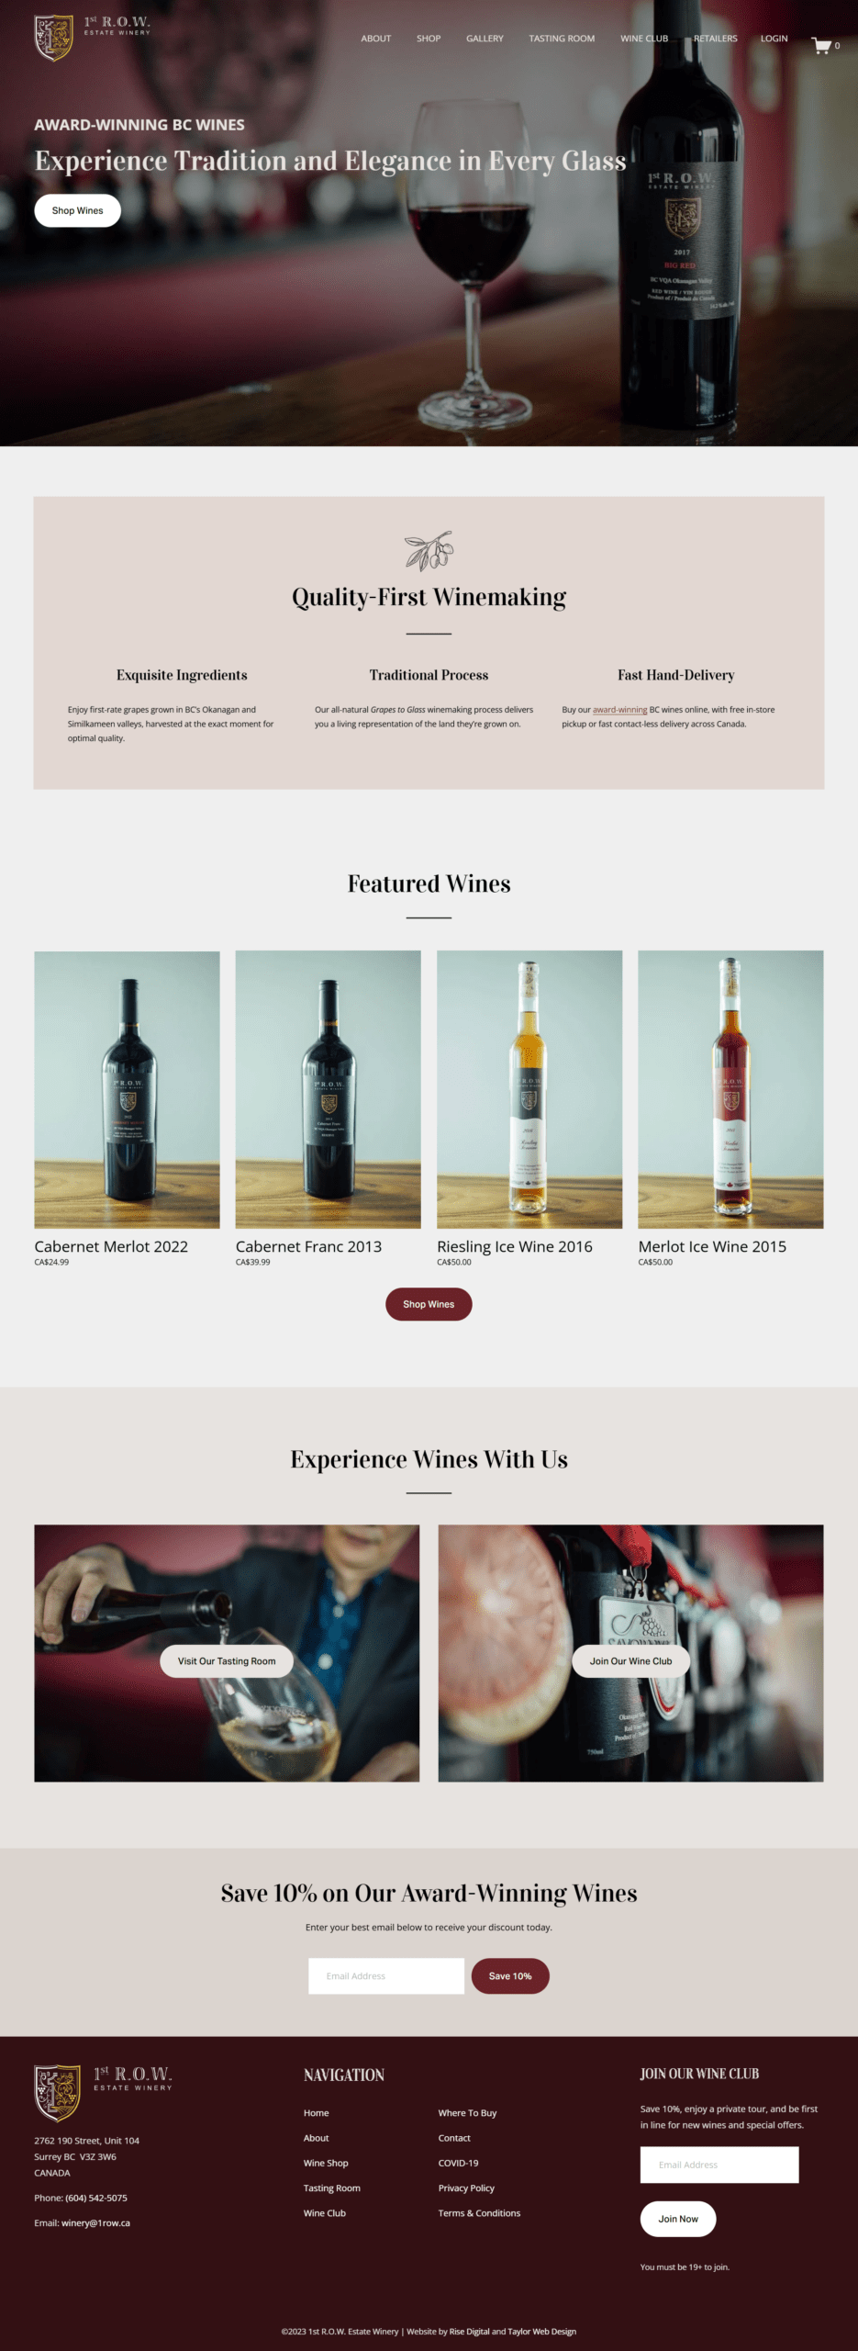Click the Login link in header
This screenshot has height=2351, width=858.
pos(774,39)
